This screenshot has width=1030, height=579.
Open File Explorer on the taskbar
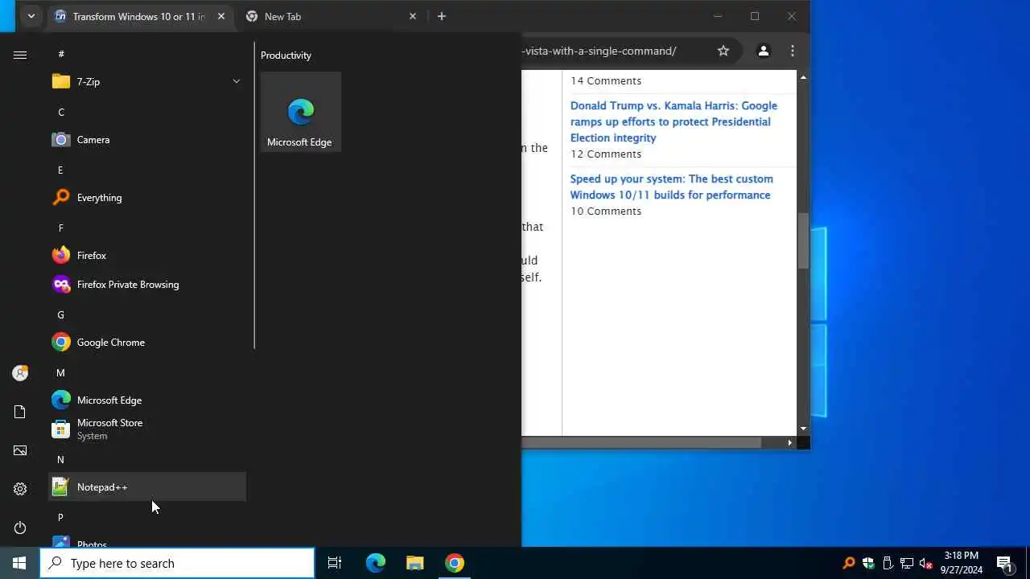(x=414, y=563)
